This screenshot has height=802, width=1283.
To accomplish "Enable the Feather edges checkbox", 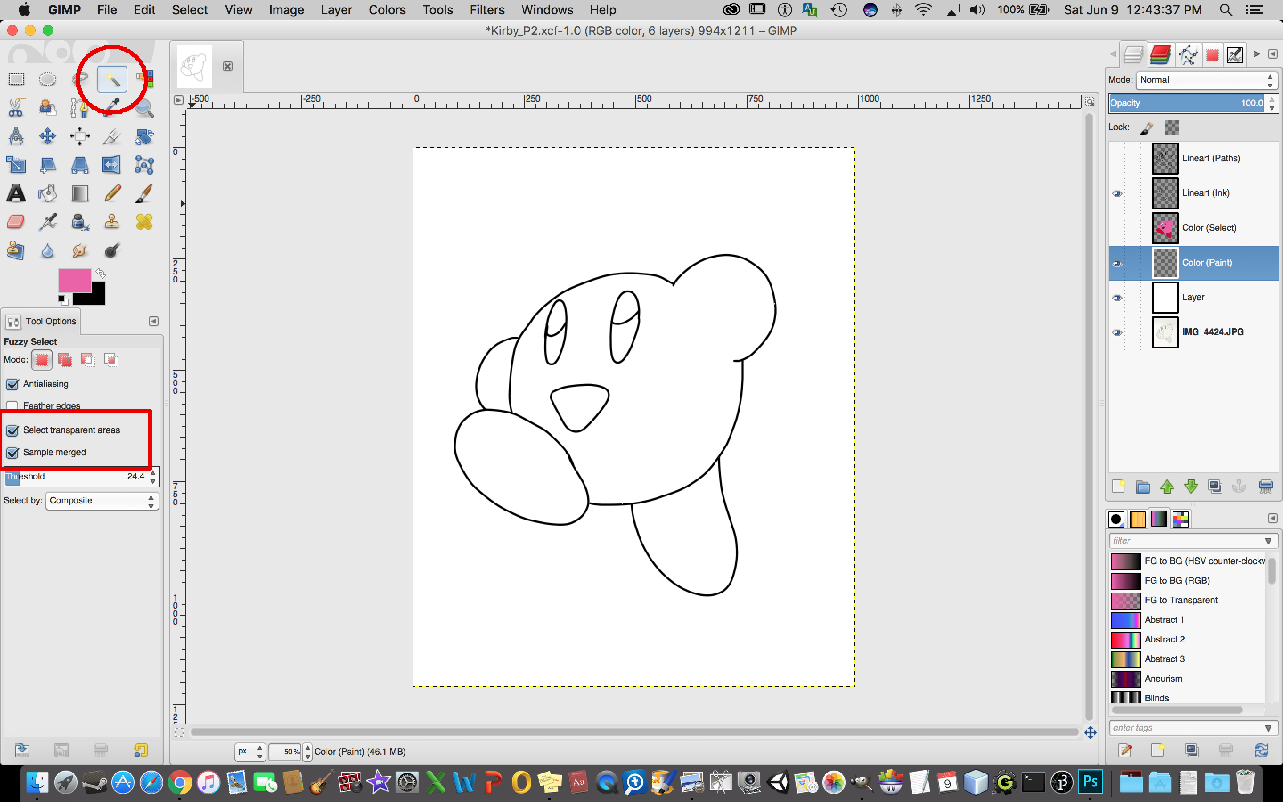I will tap(13, 406).
